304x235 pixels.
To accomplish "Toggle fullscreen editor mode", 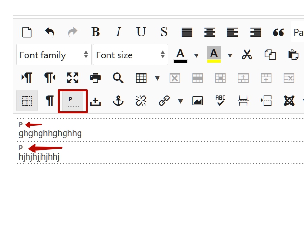I will (x=72, y=78).
